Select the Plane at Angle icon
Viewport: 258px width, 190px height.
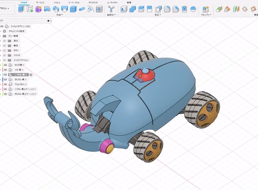[x=227, y=9]
